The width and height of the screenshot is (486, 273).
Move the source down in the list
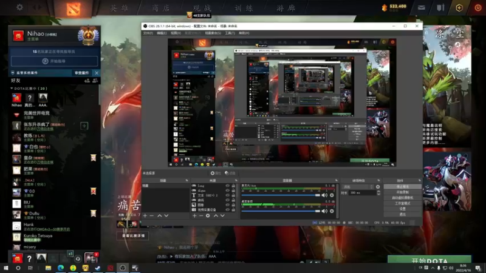click(x=222, y=215)
